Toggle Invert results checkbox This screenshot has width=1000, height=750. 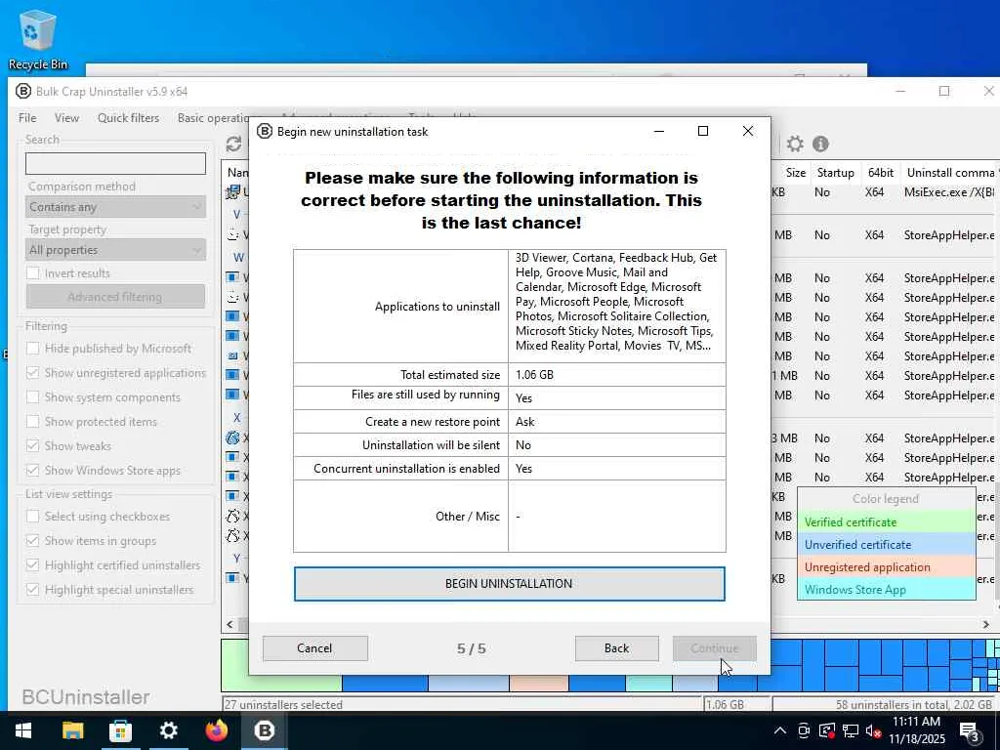(32, 273)
